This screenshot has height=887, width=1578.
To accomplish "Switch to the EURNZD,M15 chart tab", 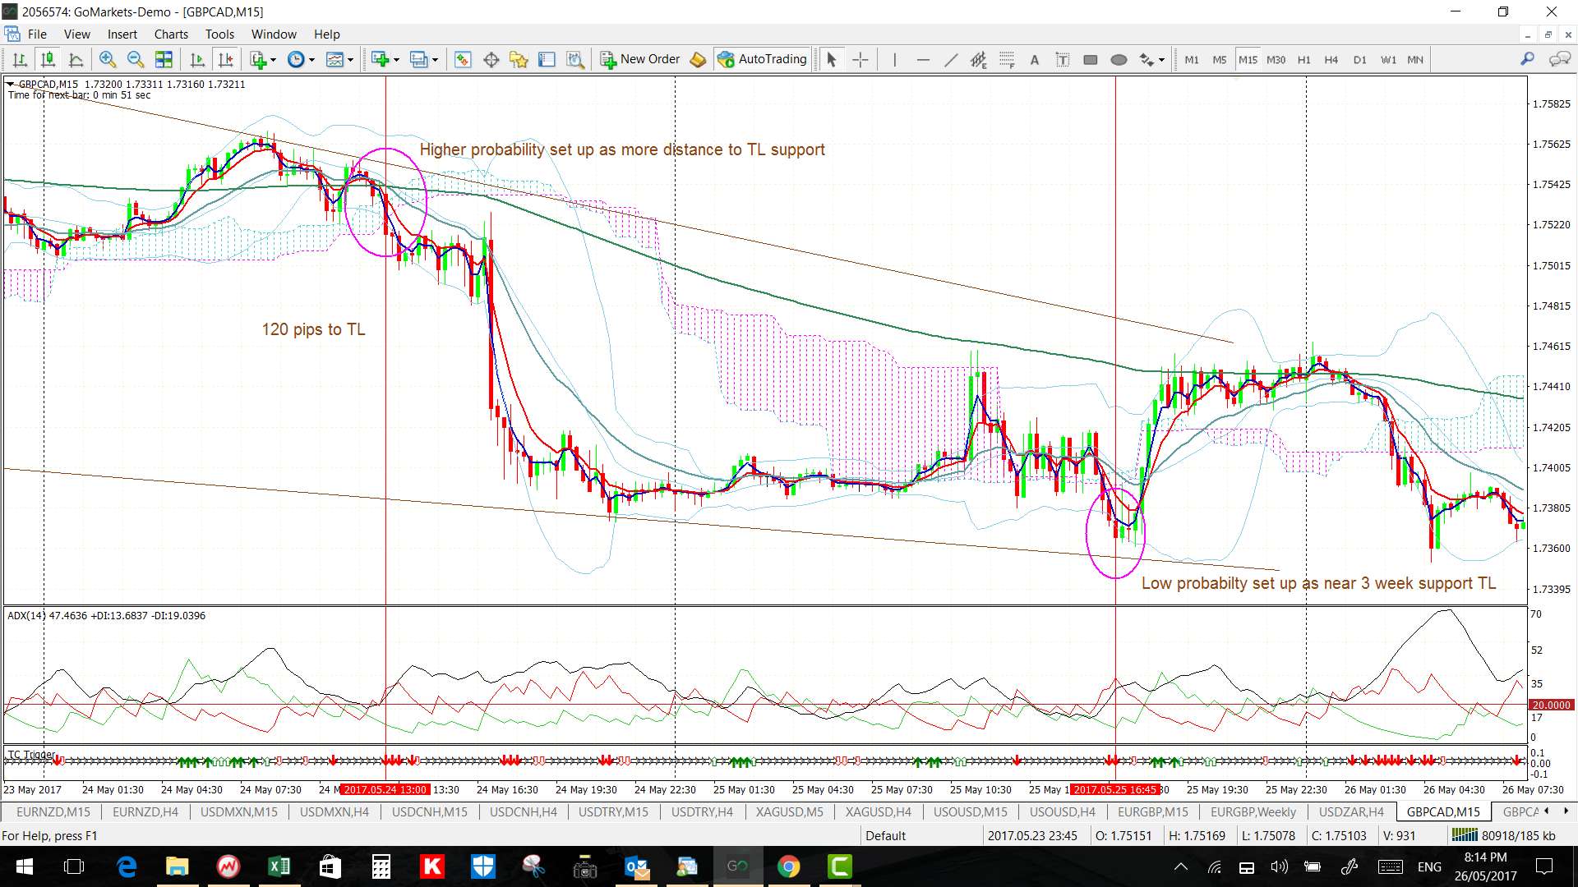I will (x=53, y=811).
